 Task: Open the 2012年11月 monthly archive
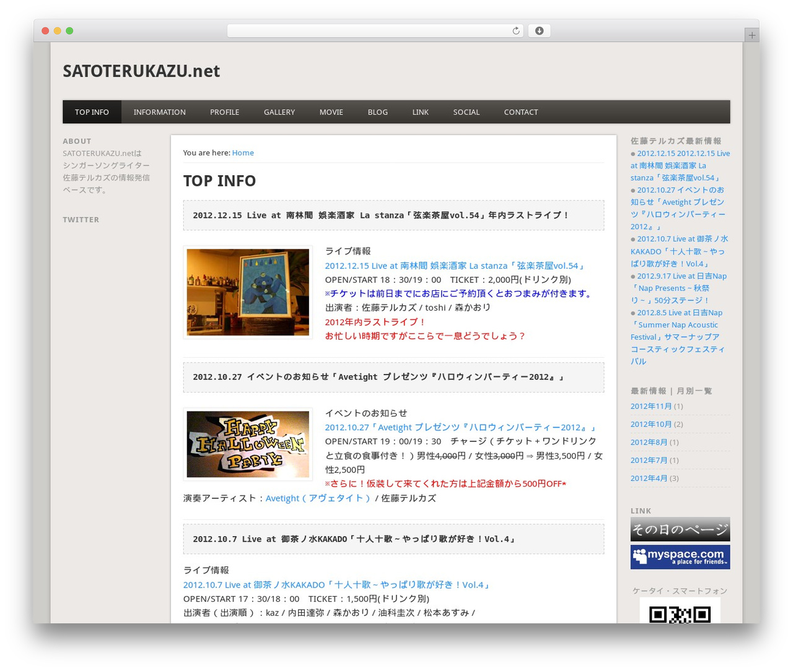click(651, 406)
